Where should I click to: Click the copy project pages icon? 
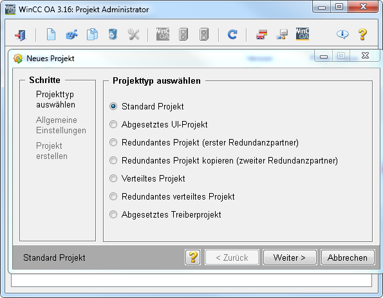92,35
